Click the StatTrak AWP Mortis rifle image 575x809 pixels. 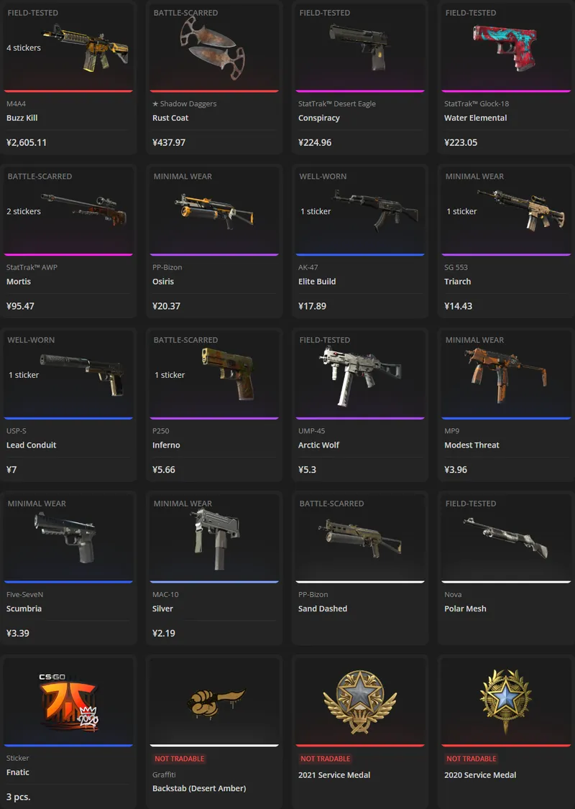click(x=83, y=210)
